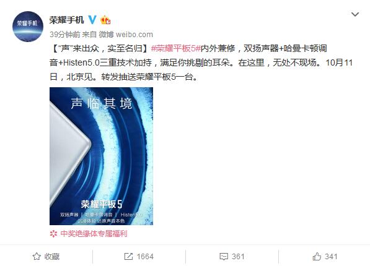370x266 pixels.
Task: Expand the post options chevron menu
Action: [x=355, y=14]
